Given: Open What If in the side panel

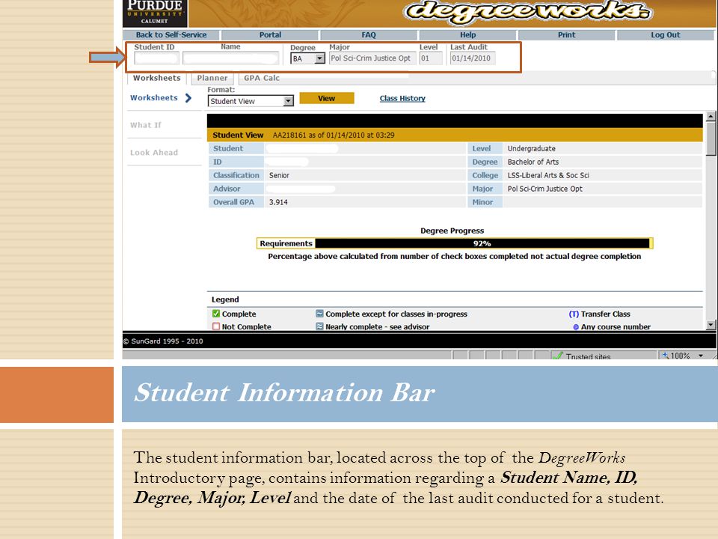Looking at the screenshot, I should [x=146, y=125].
